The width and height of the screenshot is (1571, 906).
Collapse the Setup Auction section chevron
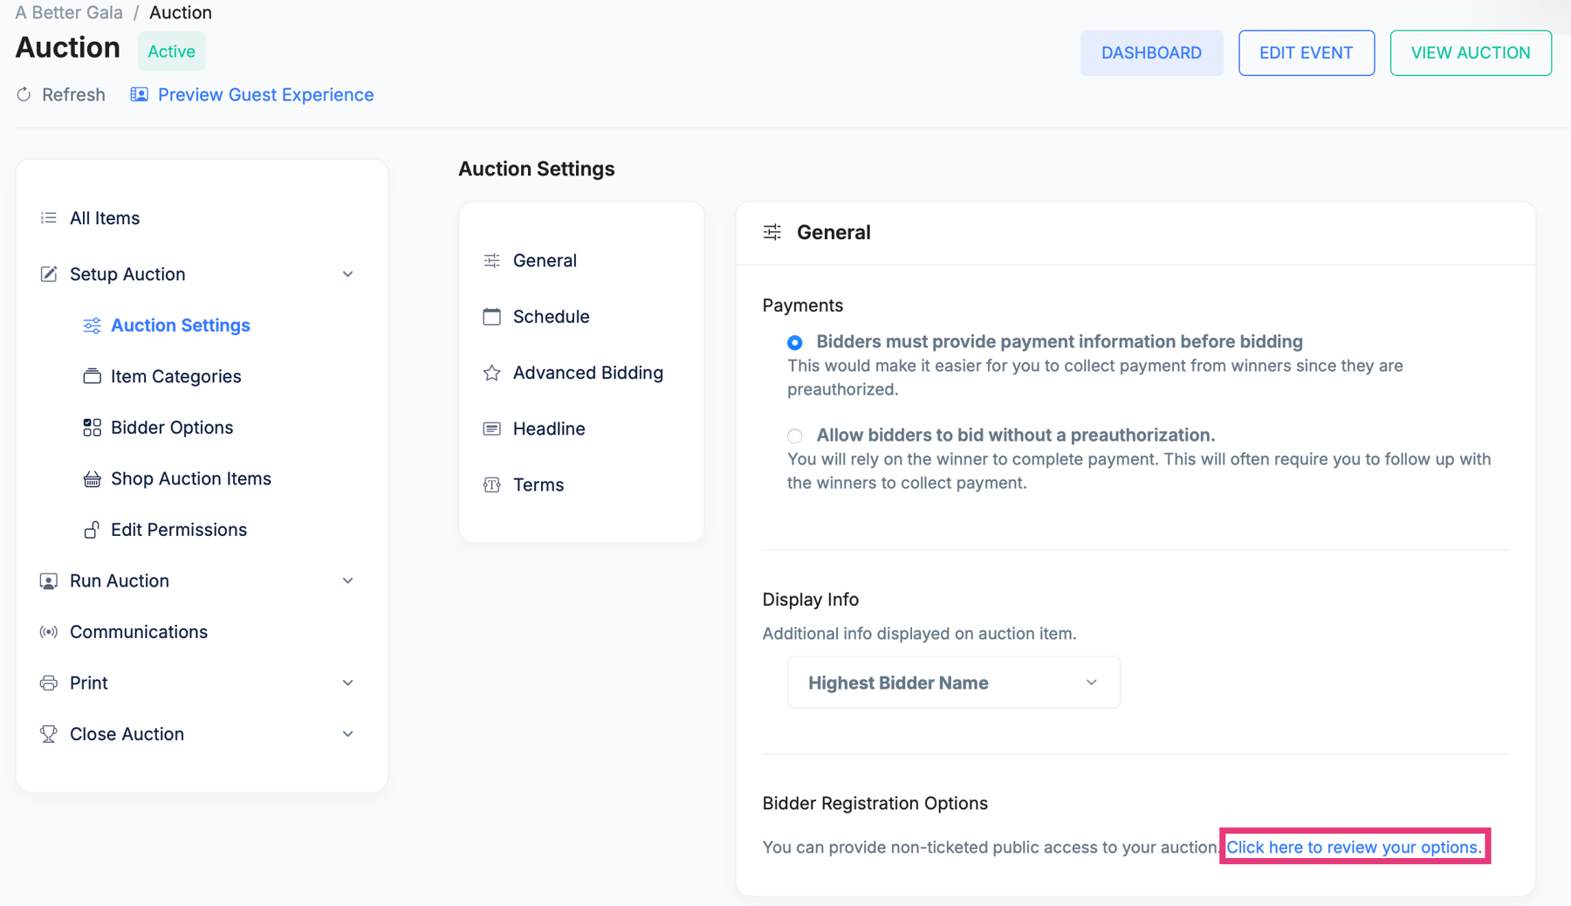click(347, 274)
